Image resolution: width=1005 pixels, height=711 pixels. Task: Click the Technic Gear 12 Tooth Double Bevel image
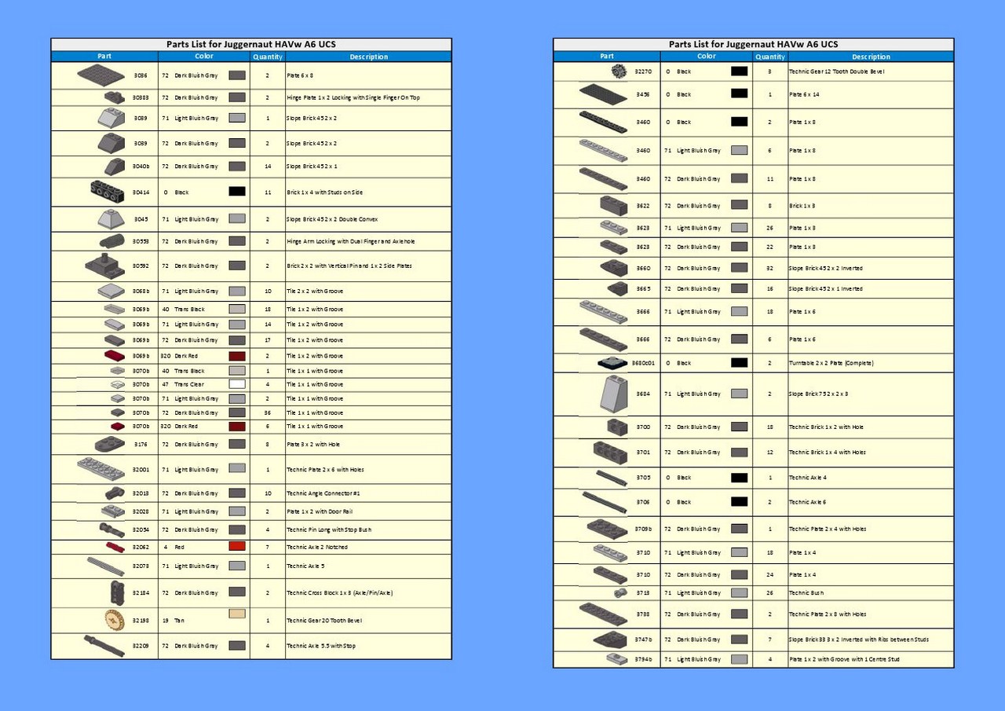619,71
